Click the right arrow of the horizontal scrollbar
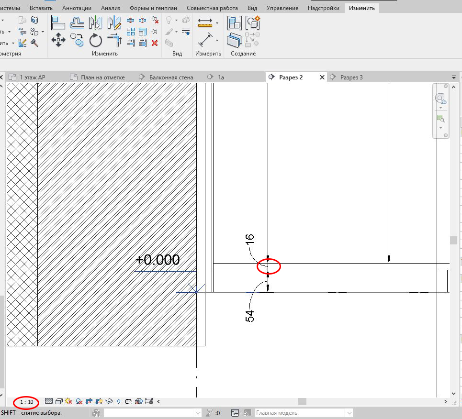 tap(445, 402)
